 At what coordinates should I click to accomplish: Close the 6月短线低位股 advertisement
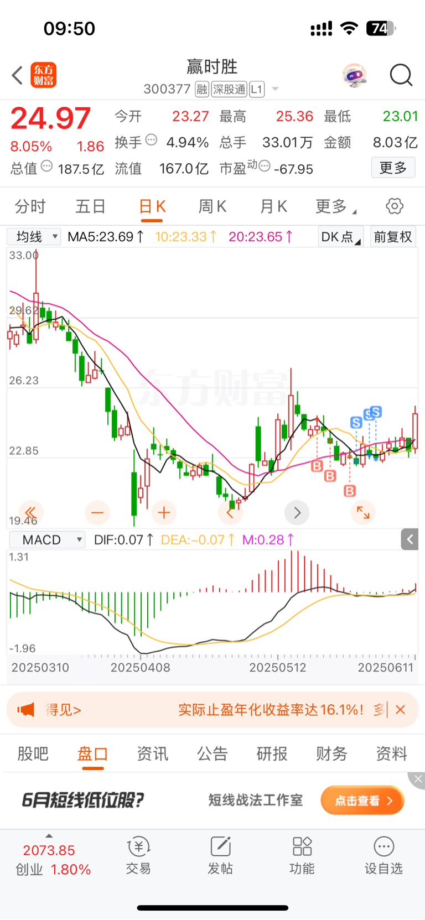pos(417,779)
